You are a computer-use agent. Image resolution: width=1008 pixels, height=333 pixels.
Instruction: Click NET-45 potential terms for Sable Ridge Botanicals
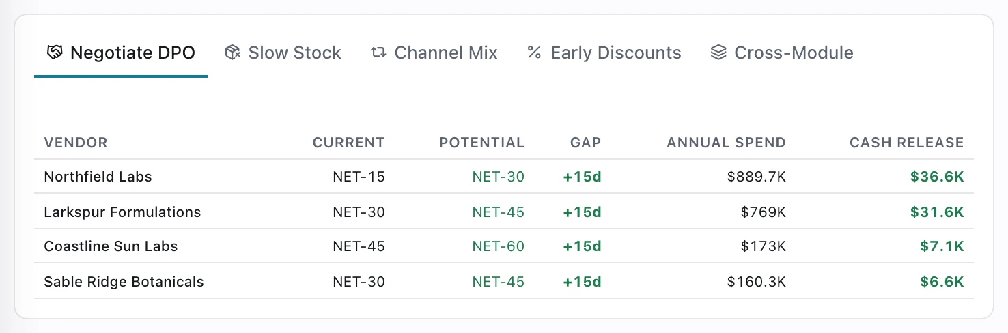pos(498,281)
